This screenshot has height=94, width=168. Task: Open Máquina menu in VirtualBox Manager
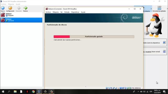(11, 4)
